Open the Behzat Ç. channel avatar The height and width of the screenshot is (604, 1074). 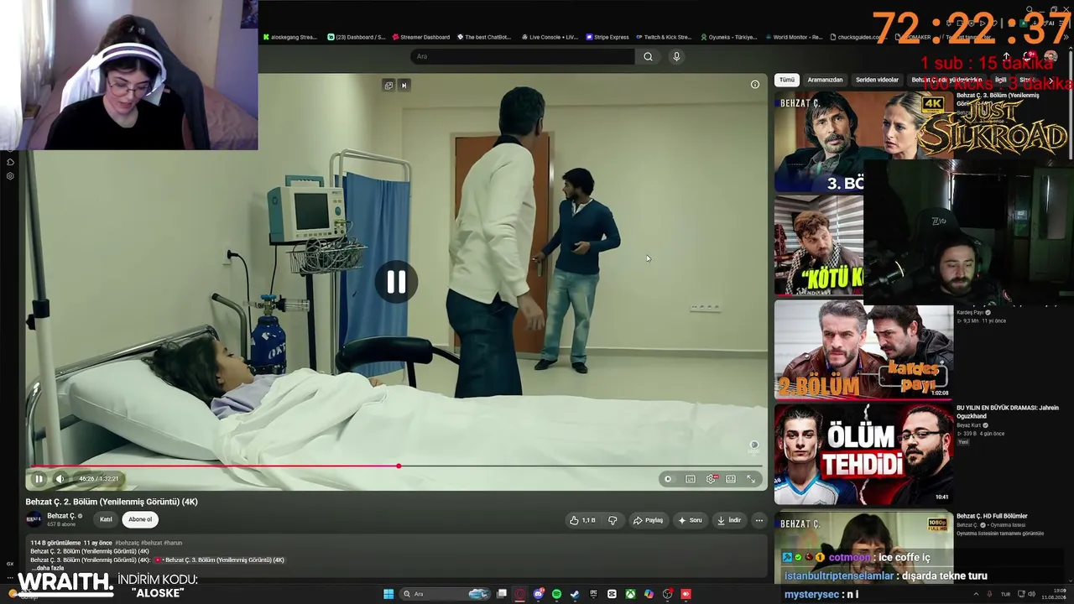(34, 519)
